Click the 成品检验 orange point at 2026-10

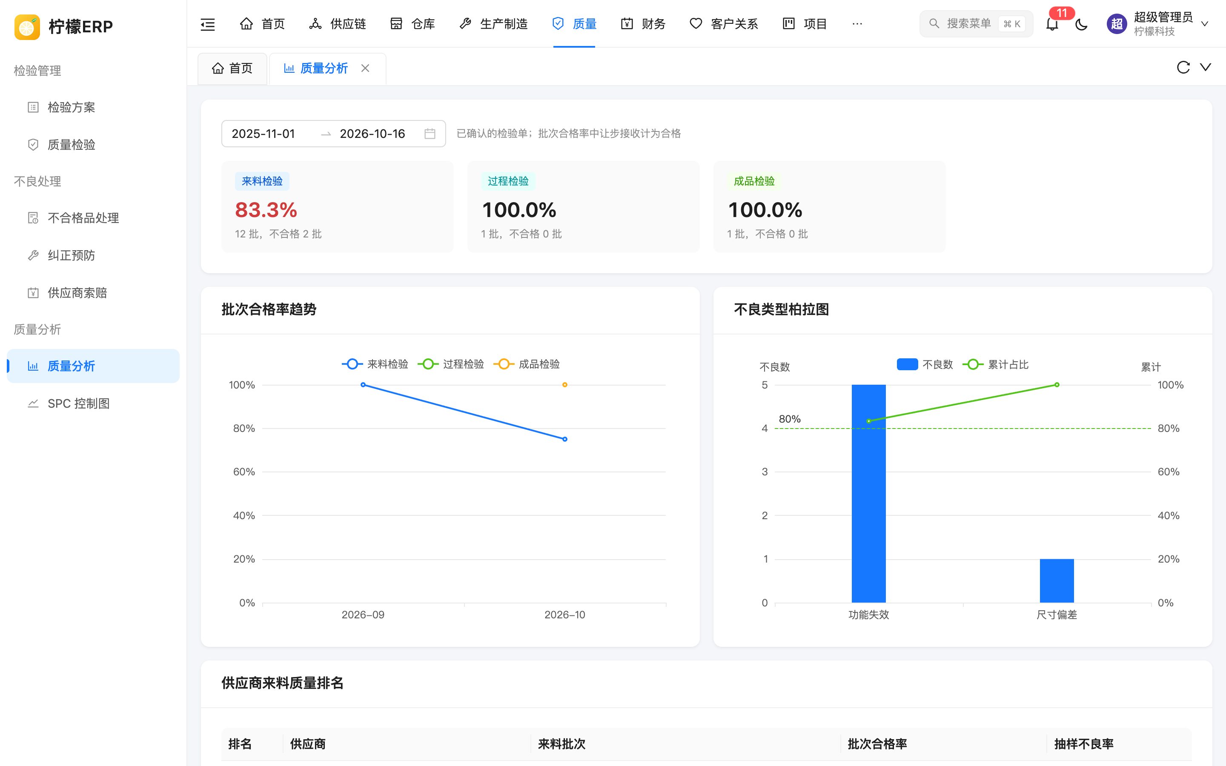pyautogui.click(x=565, y=385)
